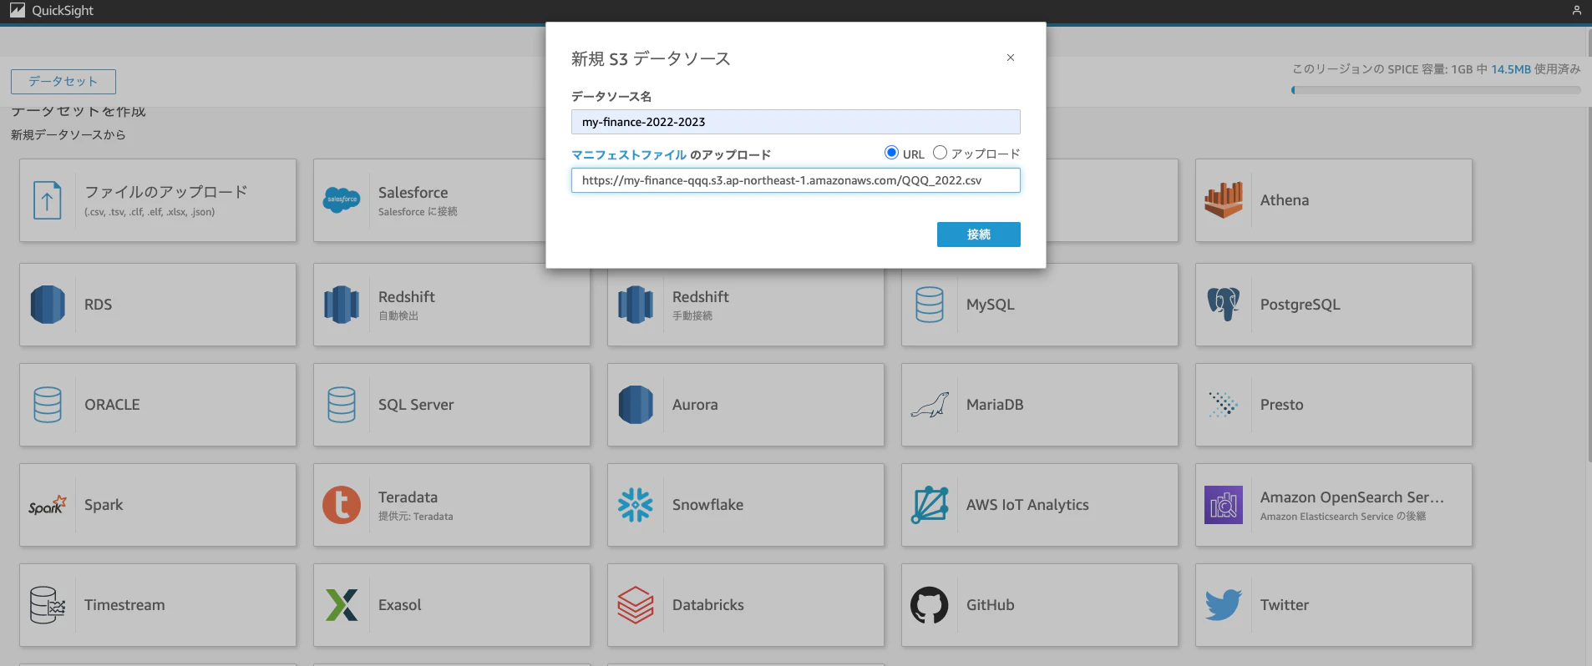Select the AWS IoT Analytics label

1027,505
